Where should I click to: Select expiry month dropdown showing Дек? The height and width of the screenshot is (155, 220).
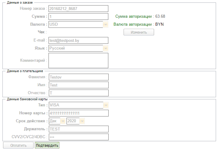tap(57, 121)
